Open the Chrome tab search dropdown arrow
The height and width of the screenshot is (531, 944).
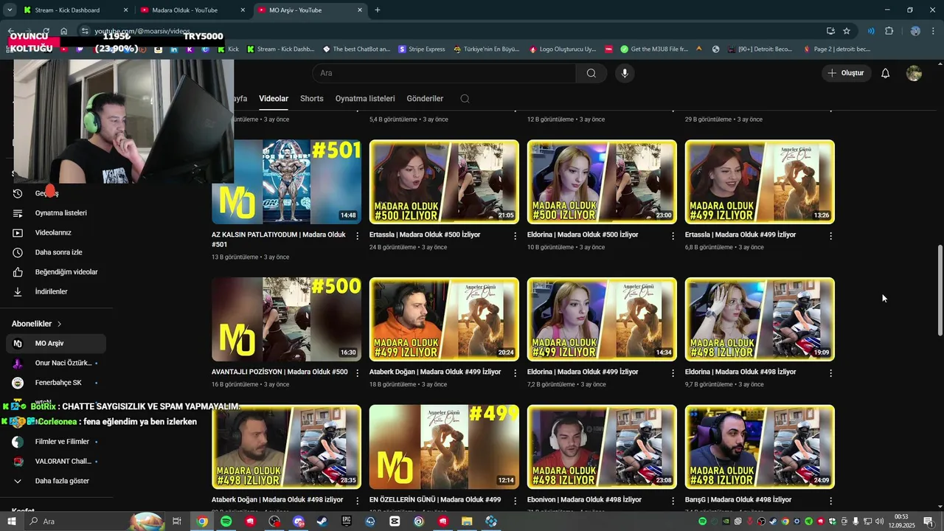point(10,10)
